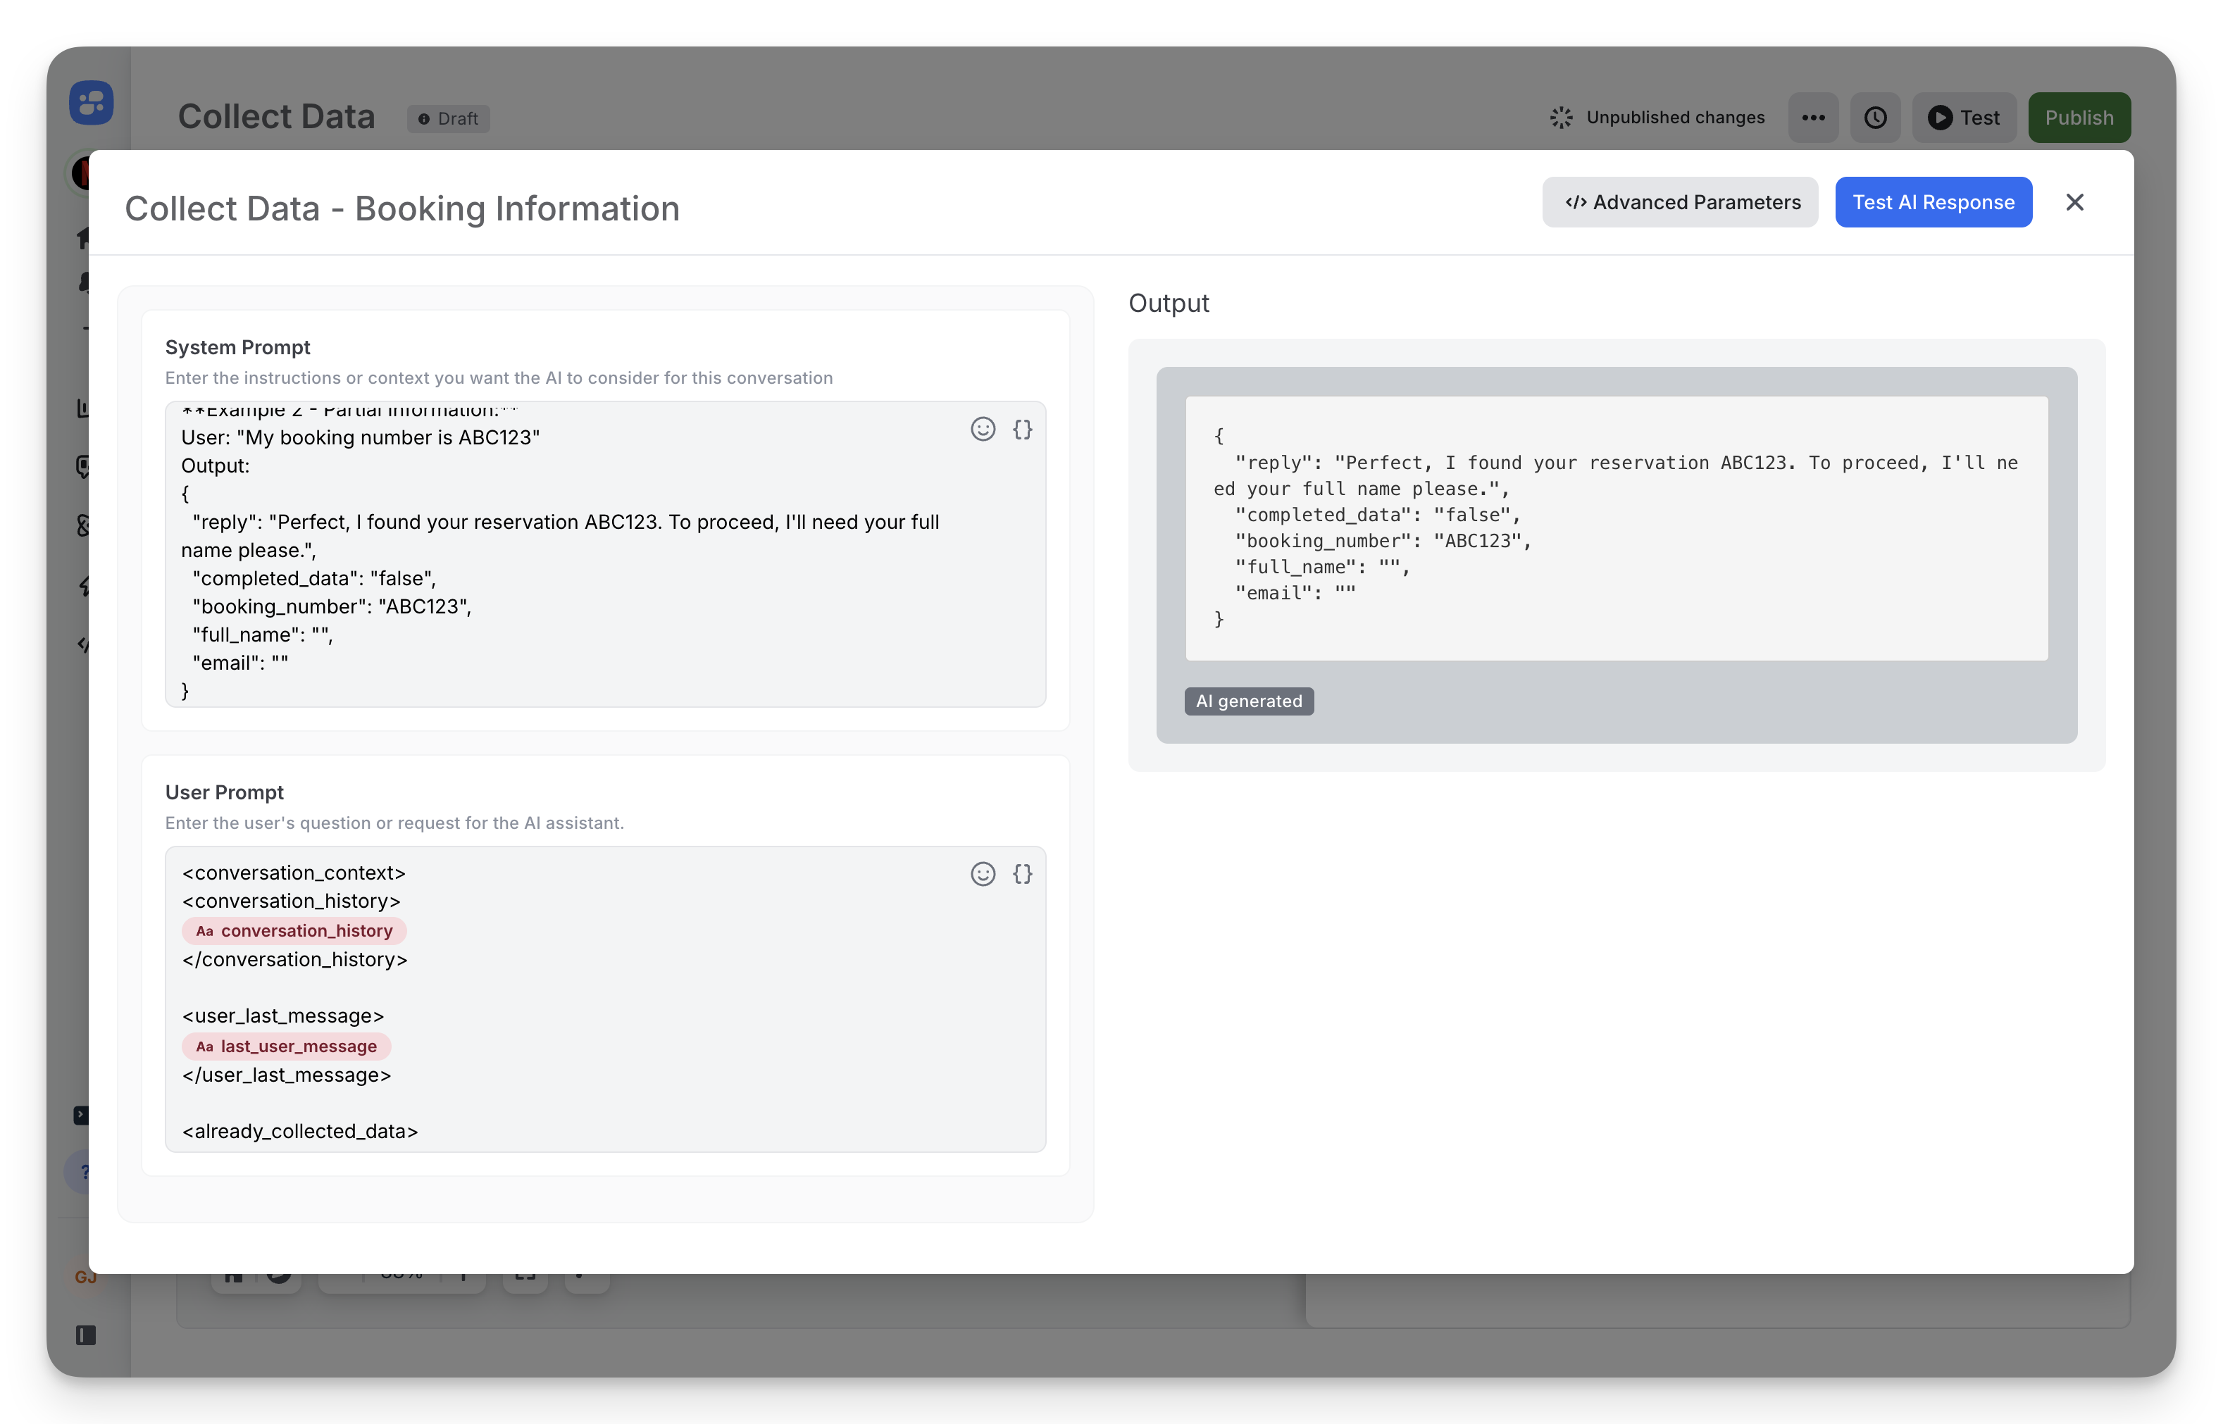Click the app logo icon
Viewport: 2223px width, 1424px height.
pos(91,103)
